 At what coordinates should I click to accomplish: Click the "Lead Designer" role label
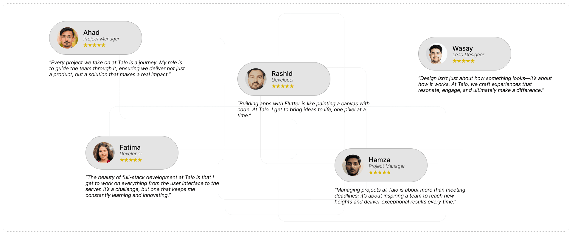click(468, 55)
